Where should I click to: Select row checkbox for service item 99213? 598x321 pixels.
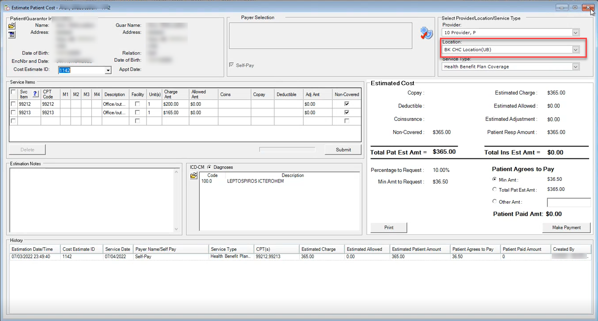click(x=13, y=113)
